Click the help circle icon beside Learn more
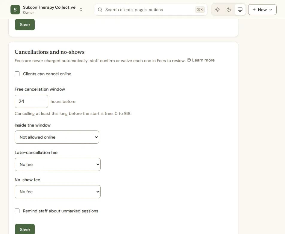Viewport: 285px width, 234px height. tap(189, 60)
